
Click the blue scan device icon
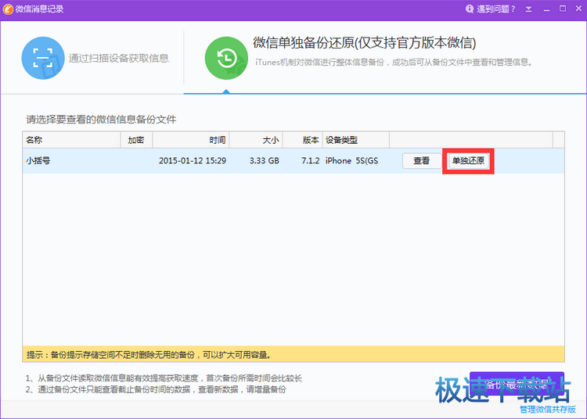pos(43,58)
